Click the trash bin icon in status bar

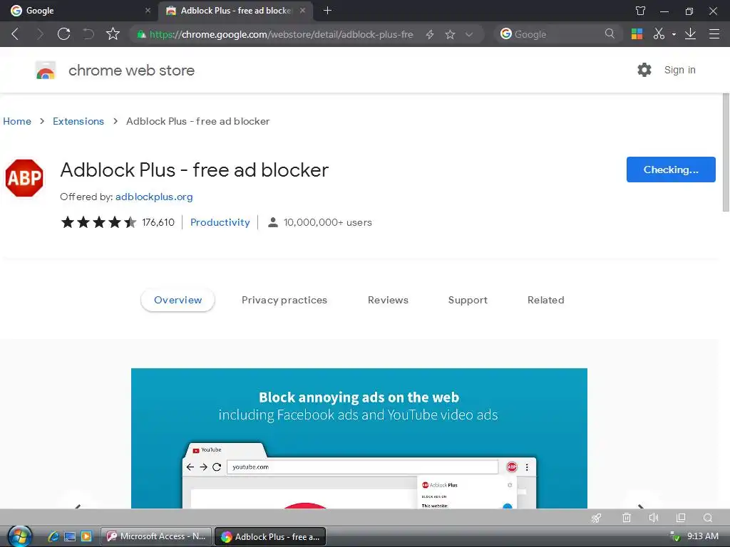click(627, 518)
